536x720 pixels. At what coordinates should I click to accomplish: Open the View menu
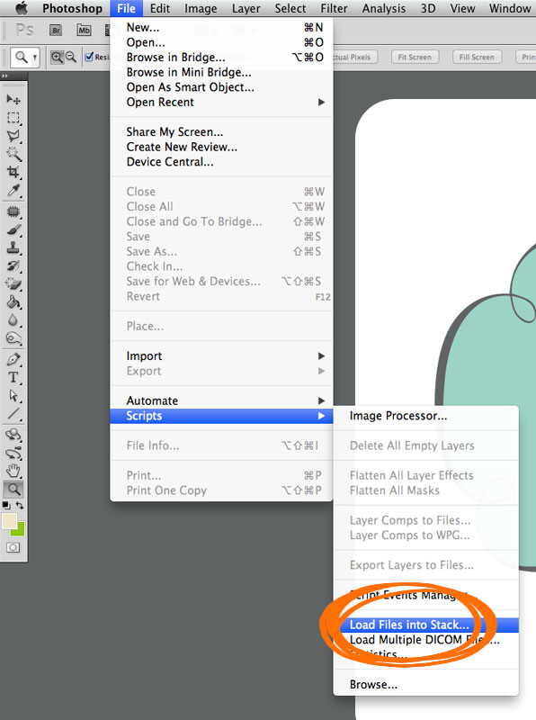(462, 8)
